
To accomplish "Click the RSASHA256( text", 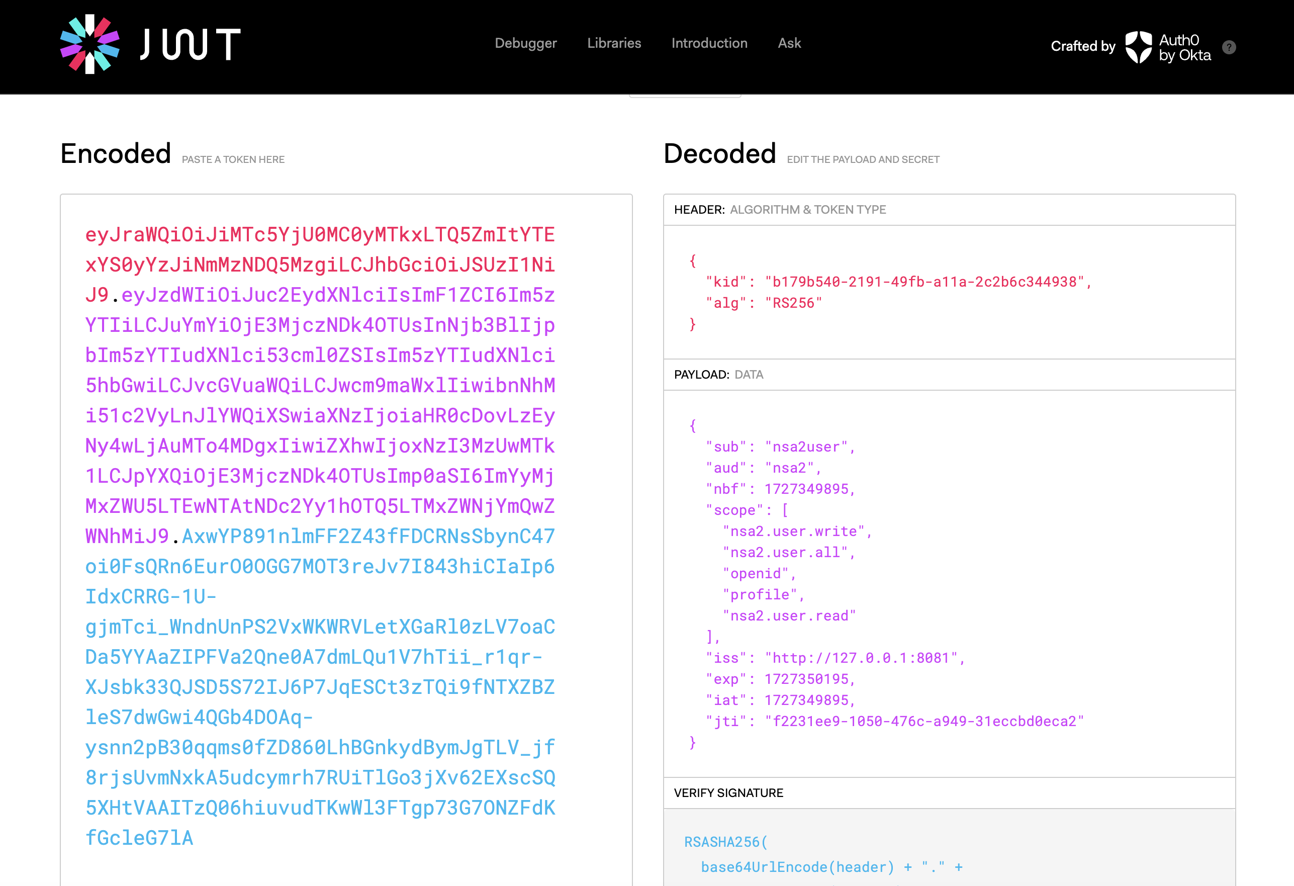I will [725, 842].
